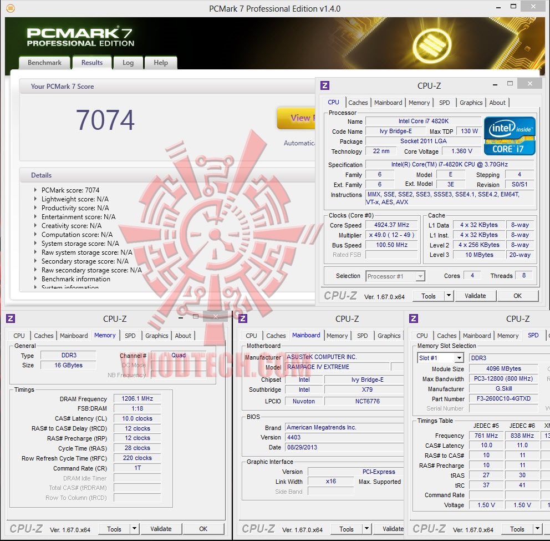
Task: Click Tools in the Mainboard CPU-Z window
Action: [x=346, y=529]
